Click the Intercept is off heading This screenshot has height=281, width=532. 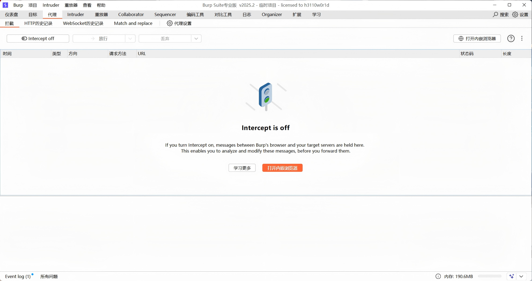266,128
